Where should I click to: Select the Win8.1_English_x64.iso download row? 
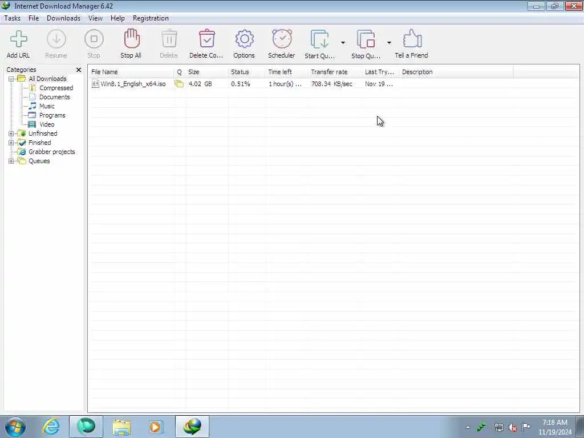(x=333, y=84)
